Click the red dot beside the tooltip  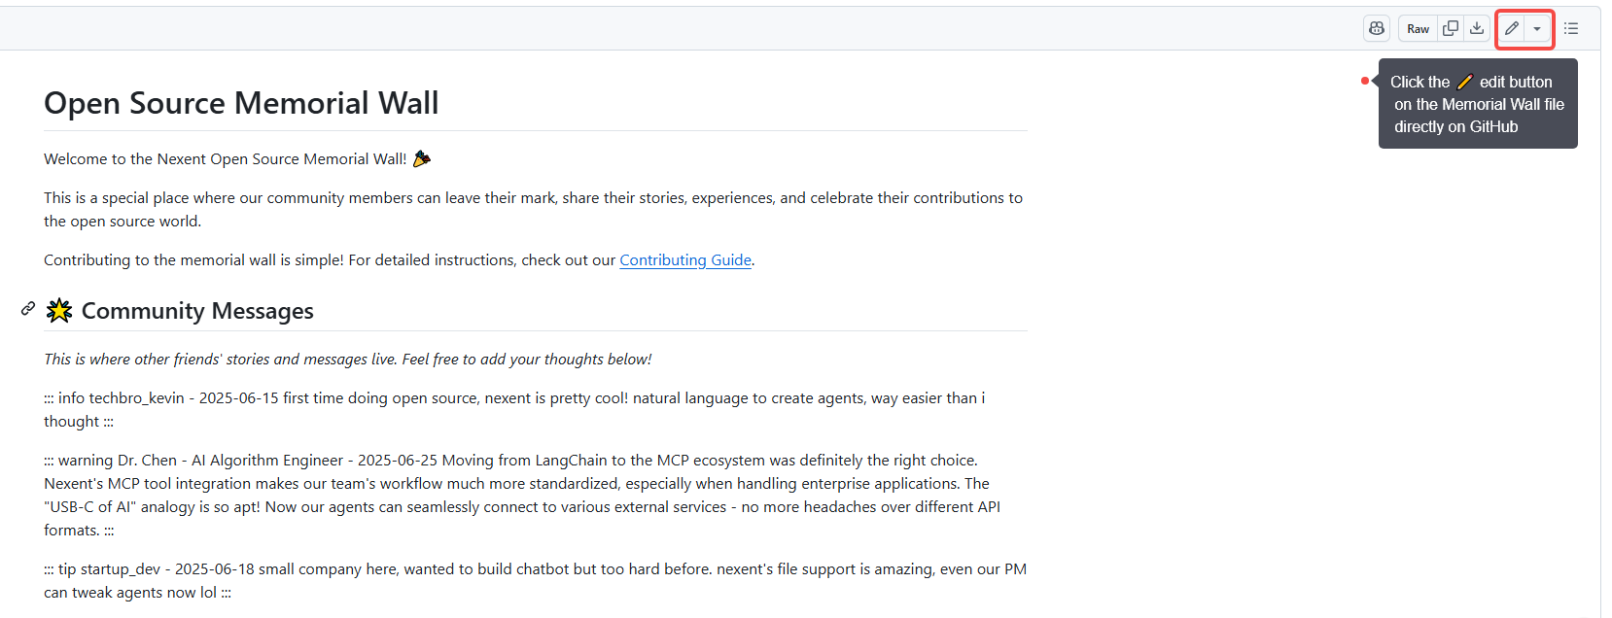[1365, 81]
